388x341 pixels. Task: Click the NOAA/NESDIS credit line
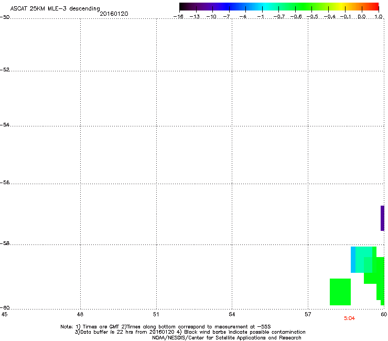coord(227,338)
